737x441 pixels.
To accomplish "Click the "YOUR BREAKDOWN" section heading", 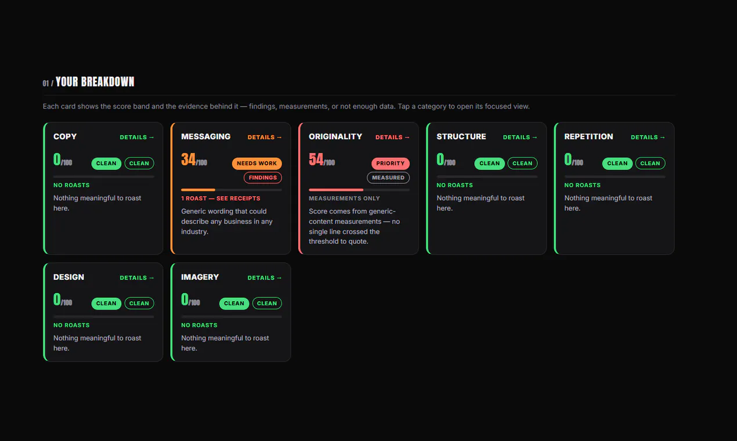I will point(95,82).
